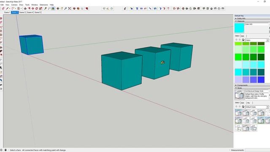Viewport: 270px width, 152px height.
Task: Switch to Top view
Action: 208,8
